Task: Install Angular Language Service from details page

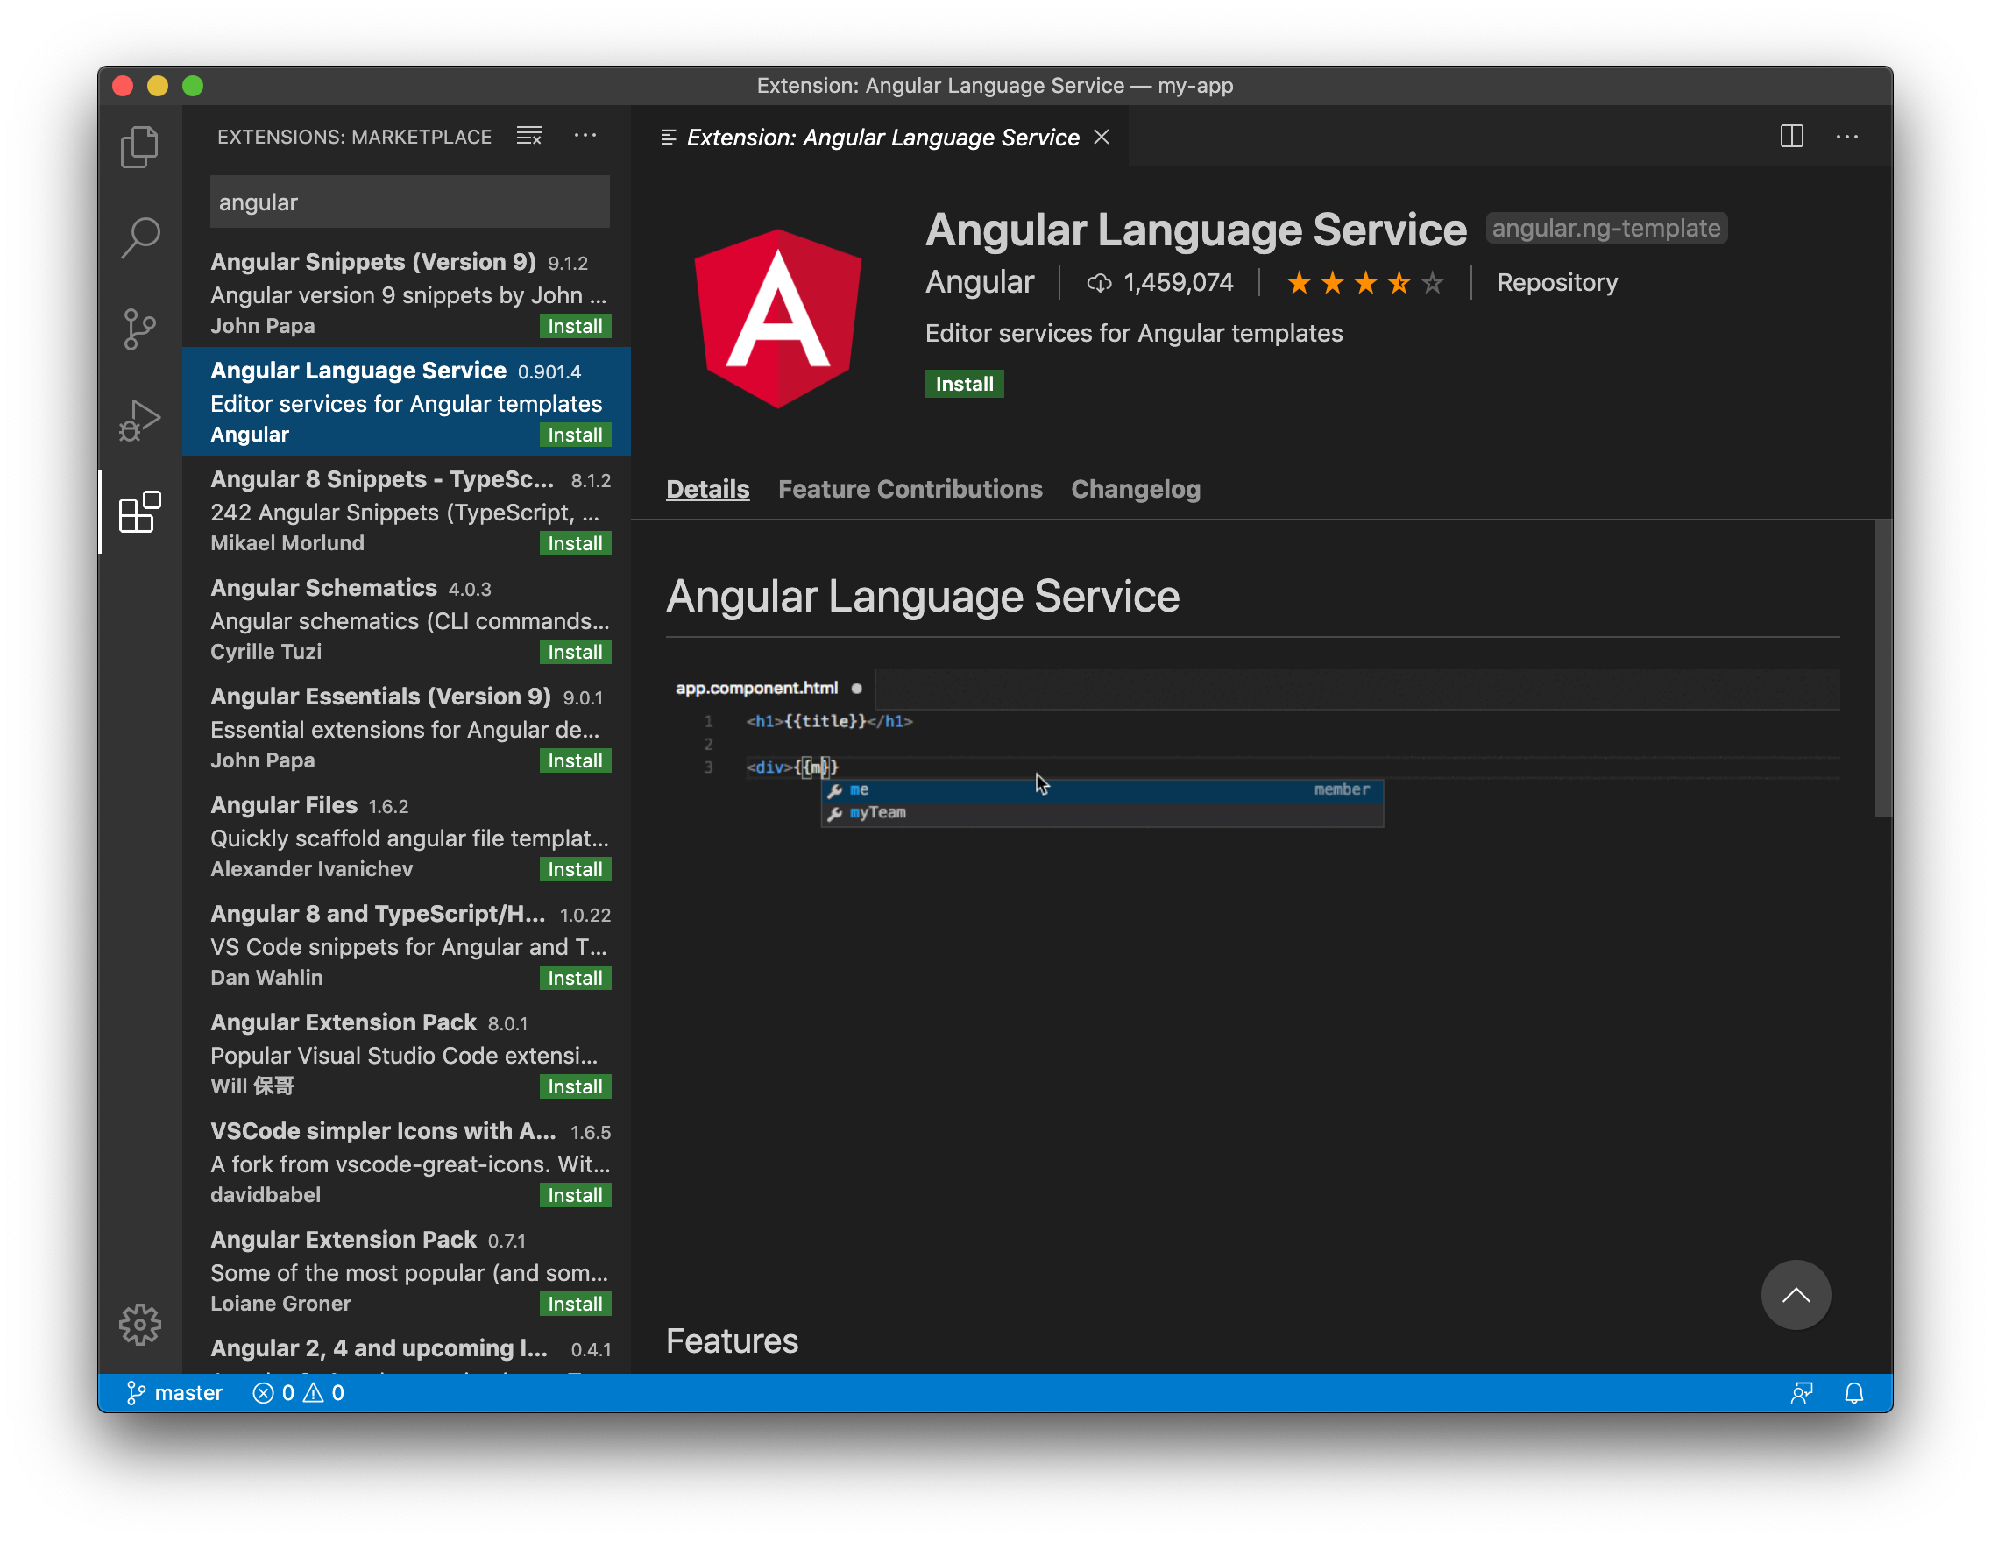Action: (x=964, y=384)
